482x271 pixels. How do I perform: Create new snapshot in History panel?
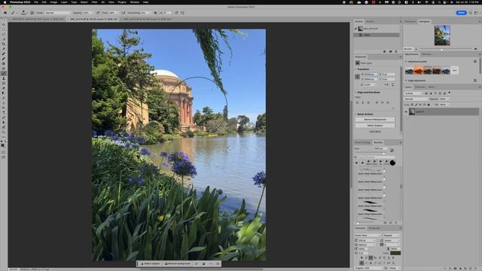pos(390,52)
